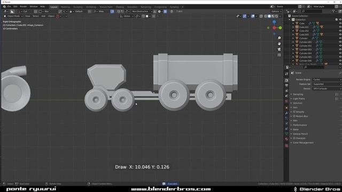Open viewport Options dropdown

coord(276,11)
